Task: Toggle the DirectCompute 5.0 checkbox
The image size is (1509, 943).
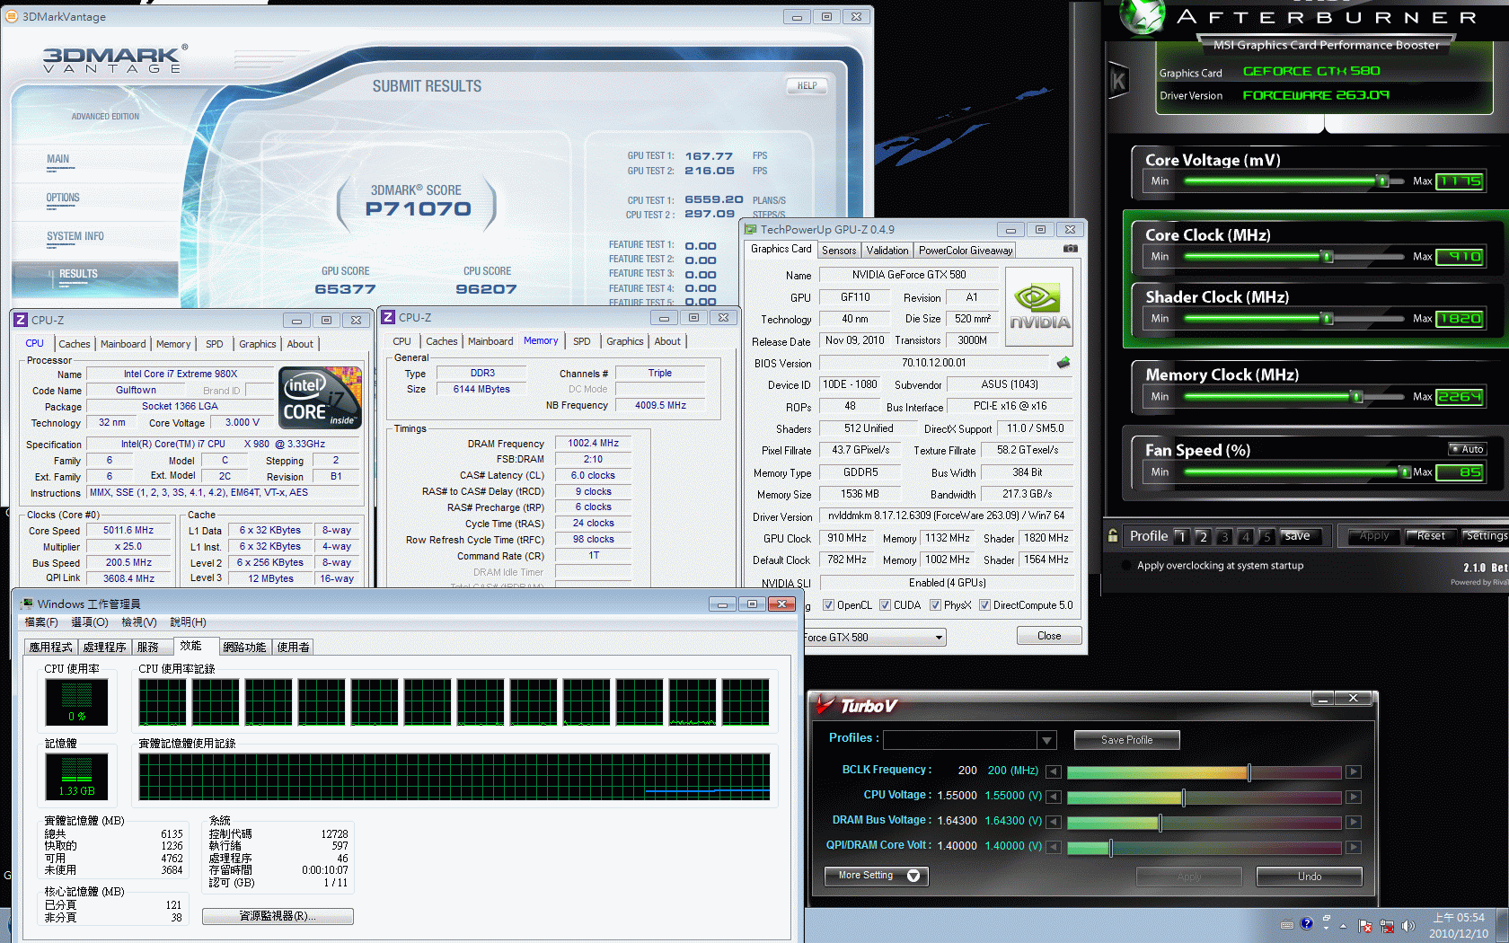Action: [x=984, y=605]
